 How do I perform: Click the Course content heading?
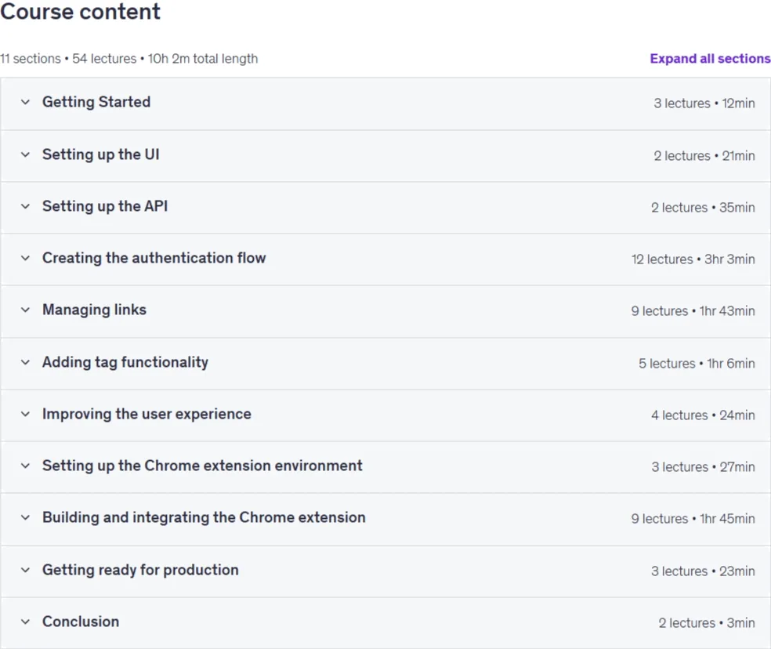pos(80,11)
